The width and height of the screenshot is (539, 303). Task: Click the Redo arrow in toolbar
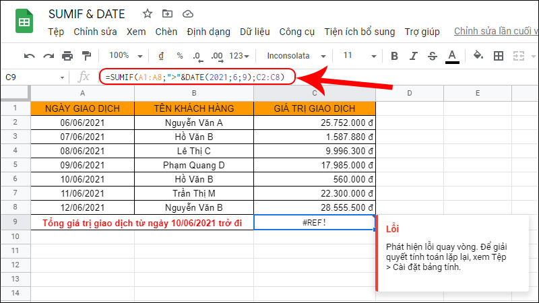(49, 56)
